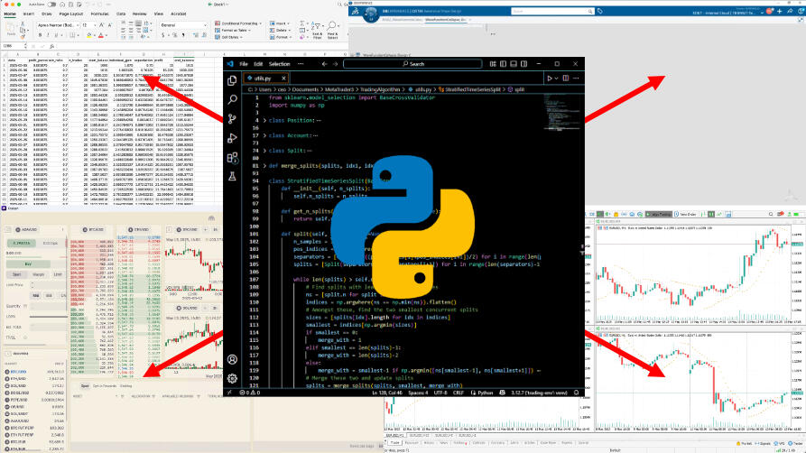Open Run and Debug view in VS Code
806x453 pixels.
(232, 138)
